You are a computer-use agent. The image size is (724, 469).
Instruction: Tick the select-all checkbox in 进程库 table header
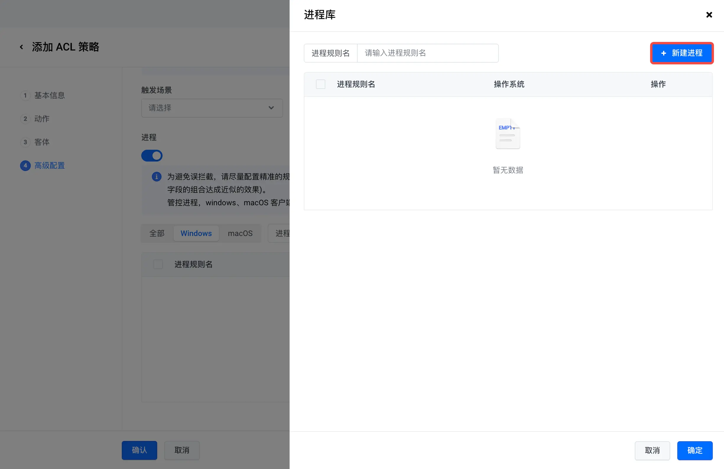pos(320,84)
